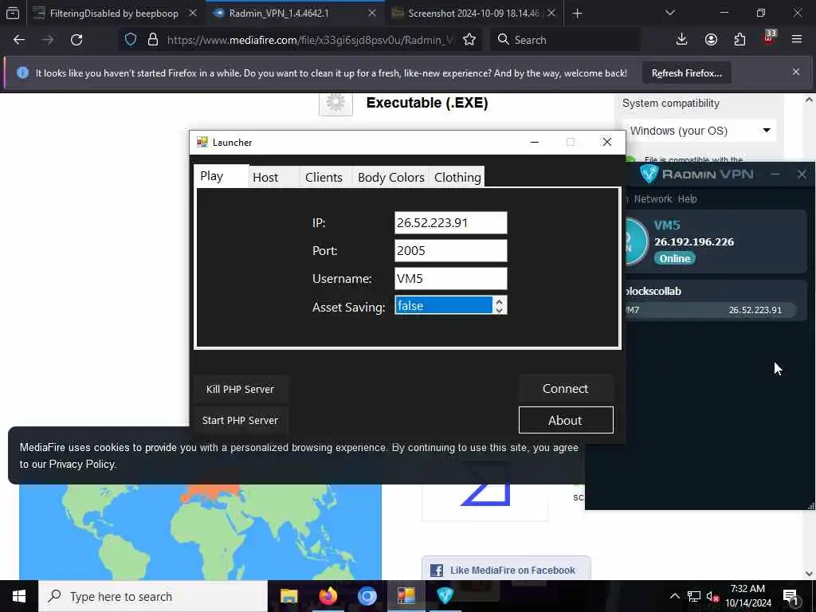Bookmark page with the star icon
Screen dimensions: 816x612
pyautogui.click(x=469, y=40)
